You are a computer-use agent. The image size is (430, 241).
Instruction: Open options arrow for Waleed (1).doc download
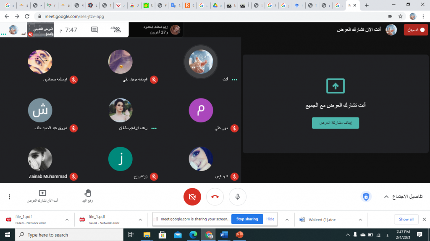coord(360,219)
